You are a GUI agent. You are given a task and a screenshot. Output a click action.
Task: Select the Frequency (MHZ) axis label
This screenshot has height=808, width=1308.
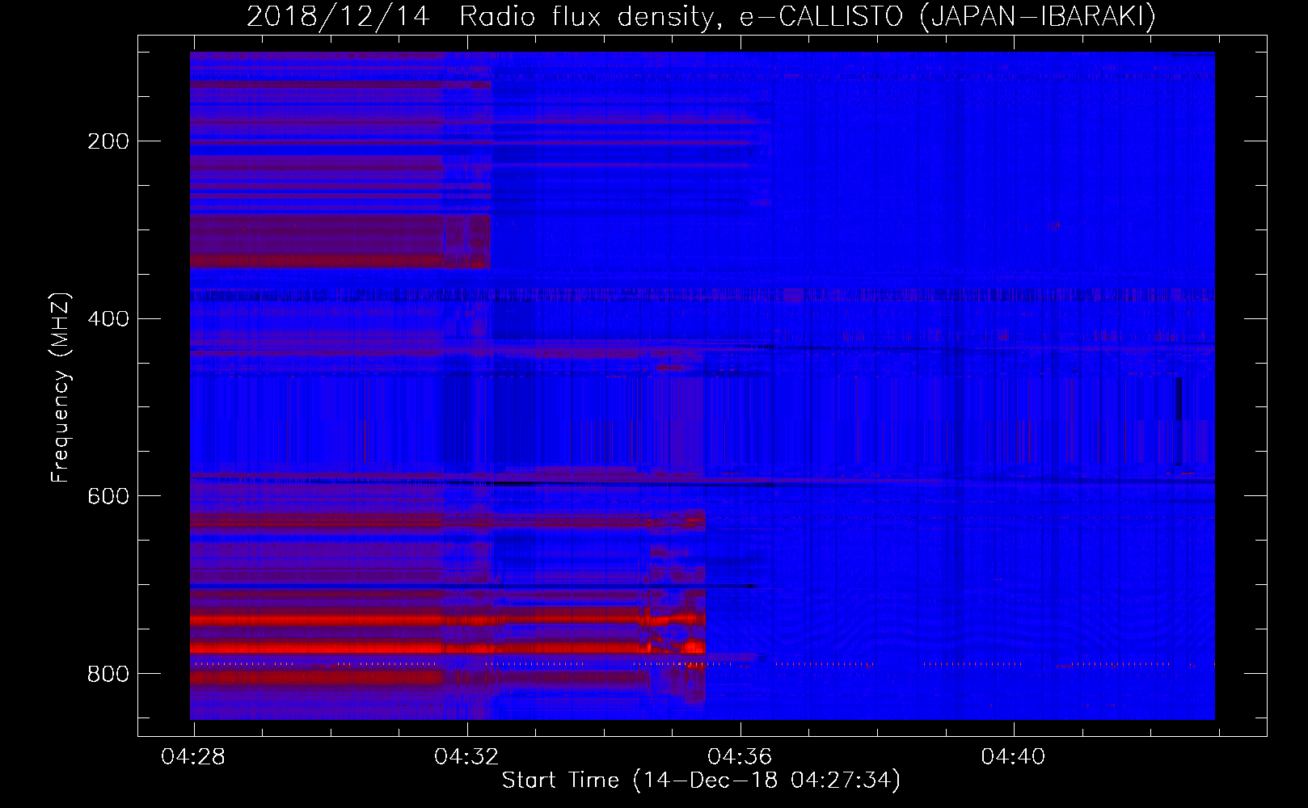pos(61,387)
